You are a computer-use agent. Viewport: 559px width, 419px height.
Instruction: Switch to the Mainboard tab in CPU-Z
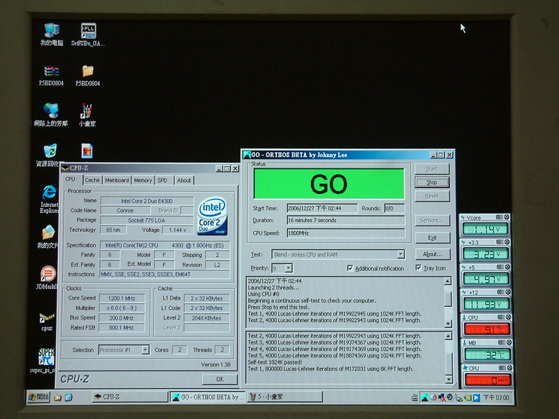pyautogui.click(x=117, y=180)
